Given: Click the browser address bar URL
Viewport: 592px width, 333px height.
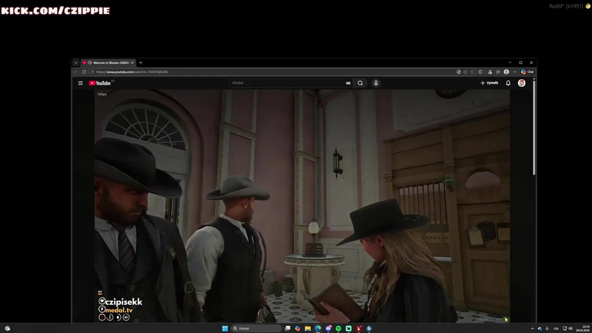Looking at the screenshot, I should [132, 72].
